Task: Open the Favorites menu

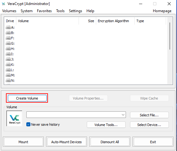Action: tap(44, 11)
